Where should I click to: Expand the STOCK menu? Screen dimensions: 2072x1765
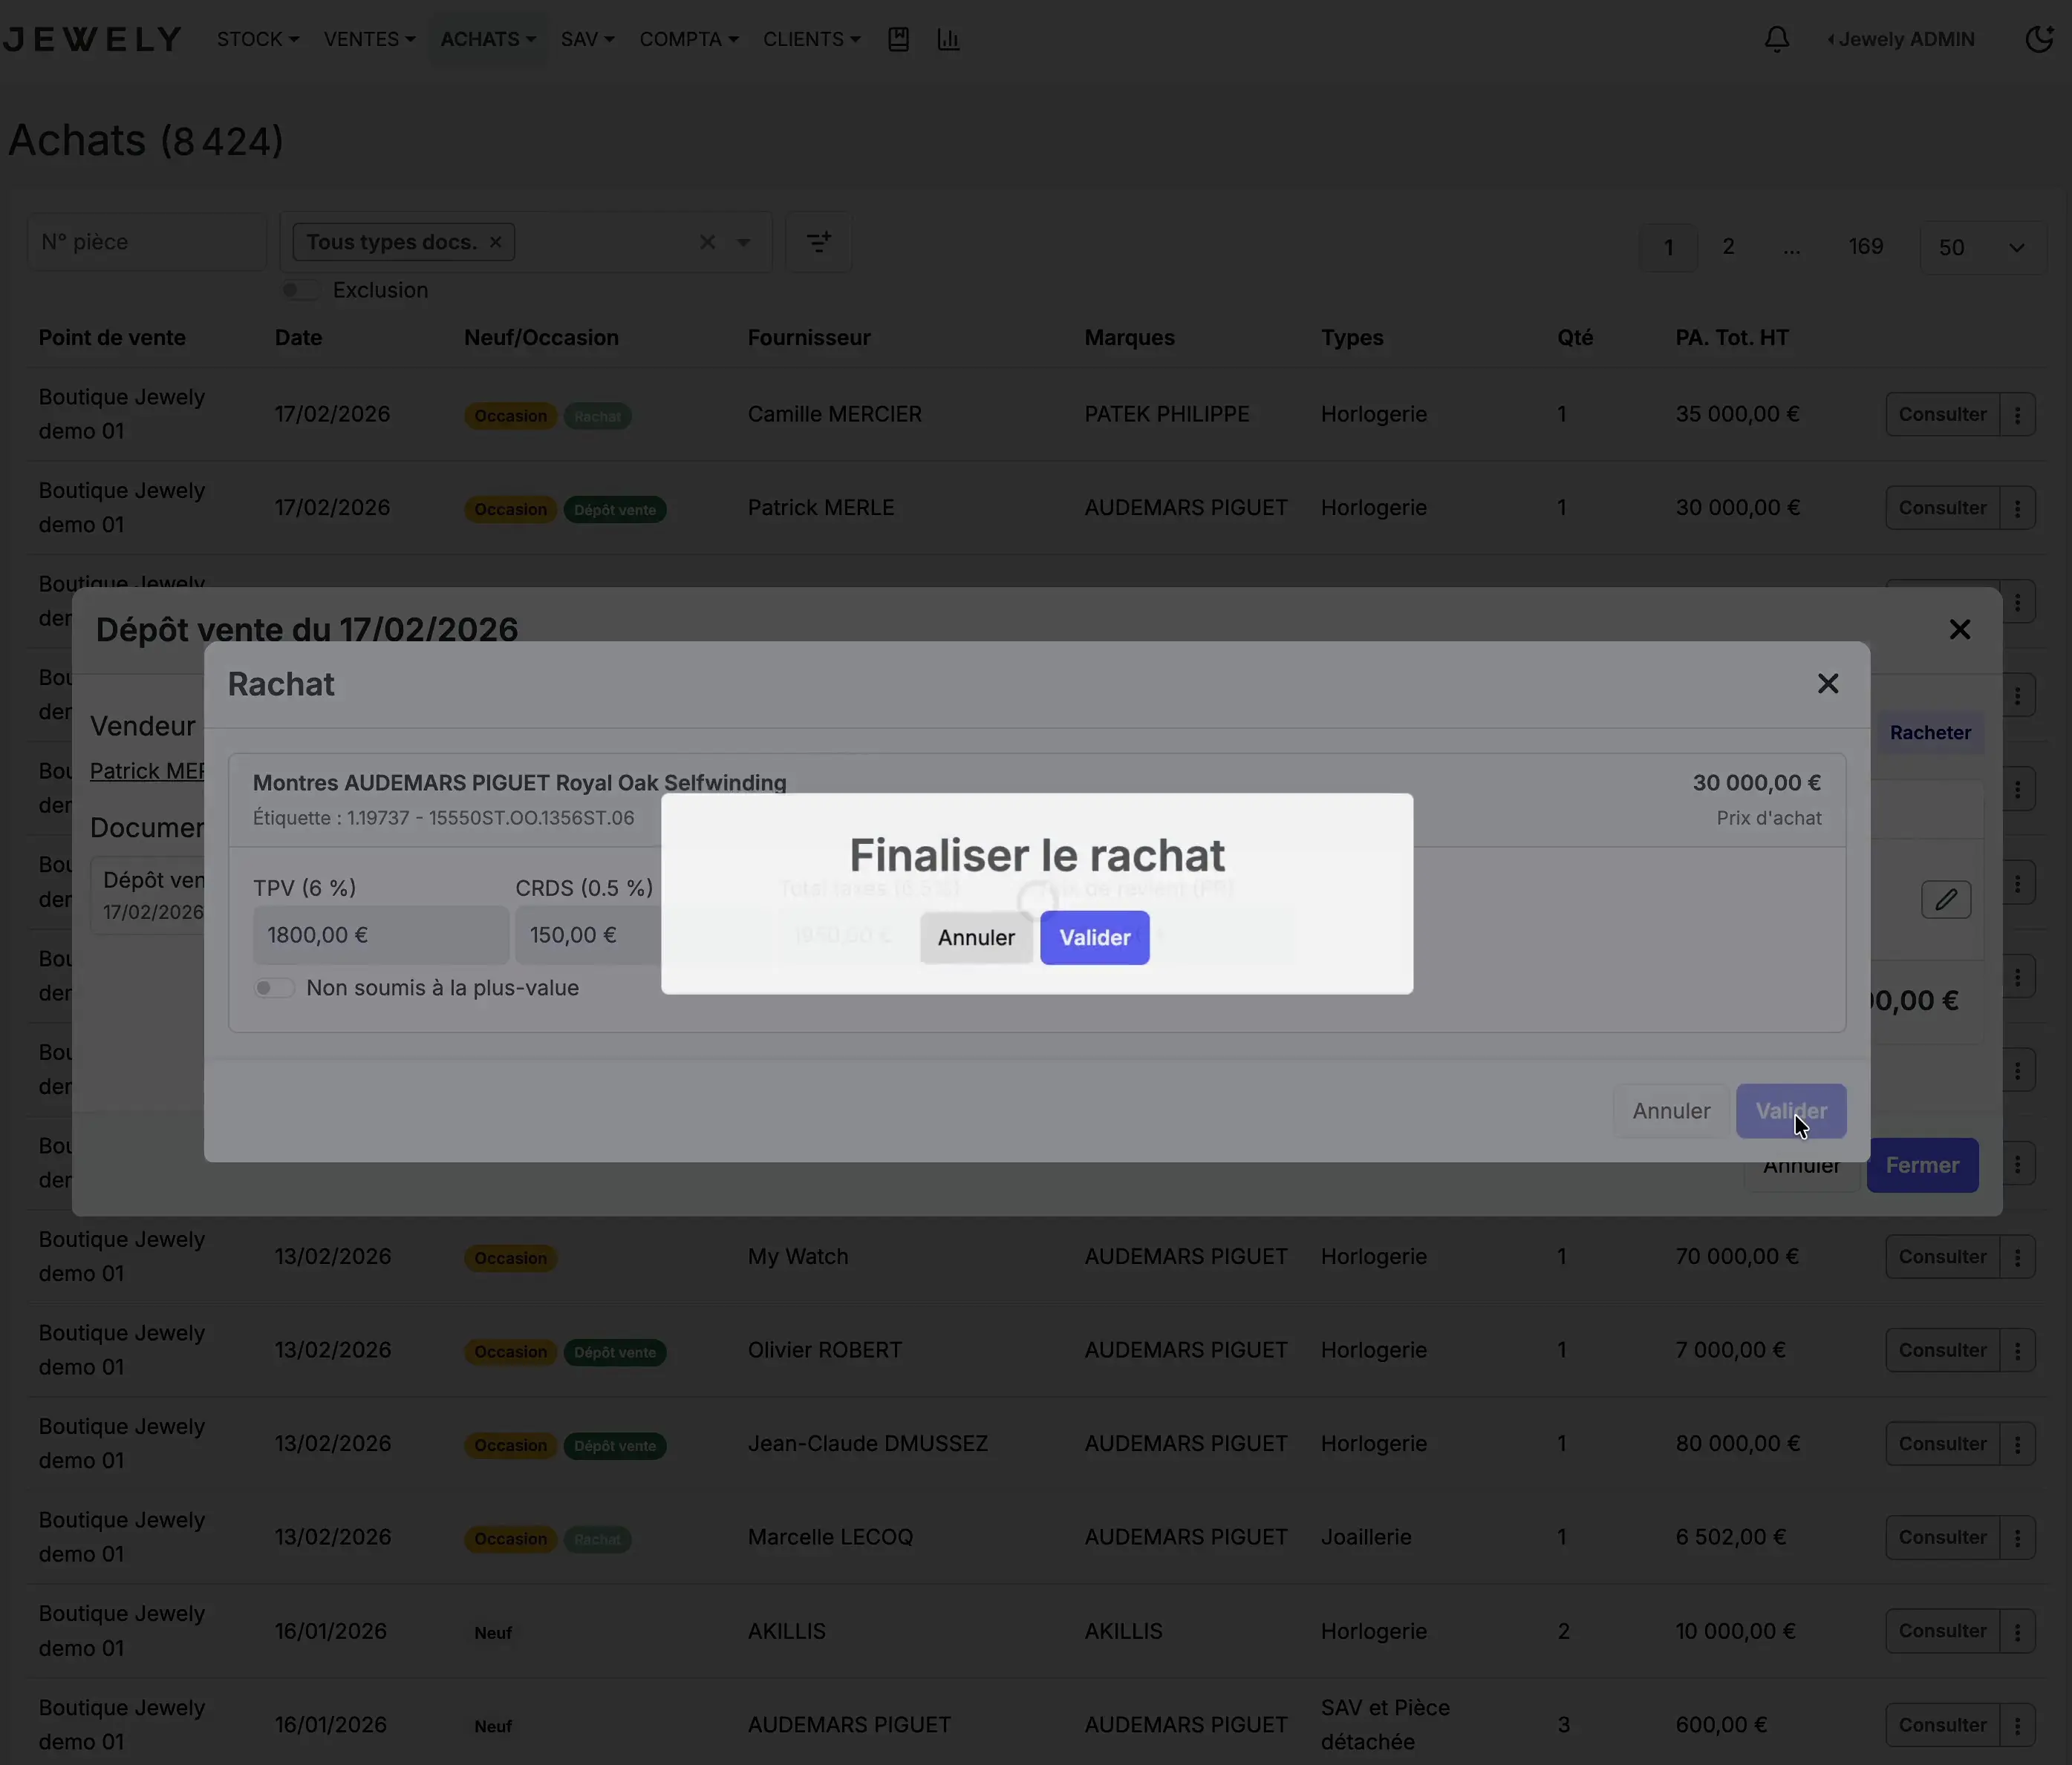click(x=258, y=39)
